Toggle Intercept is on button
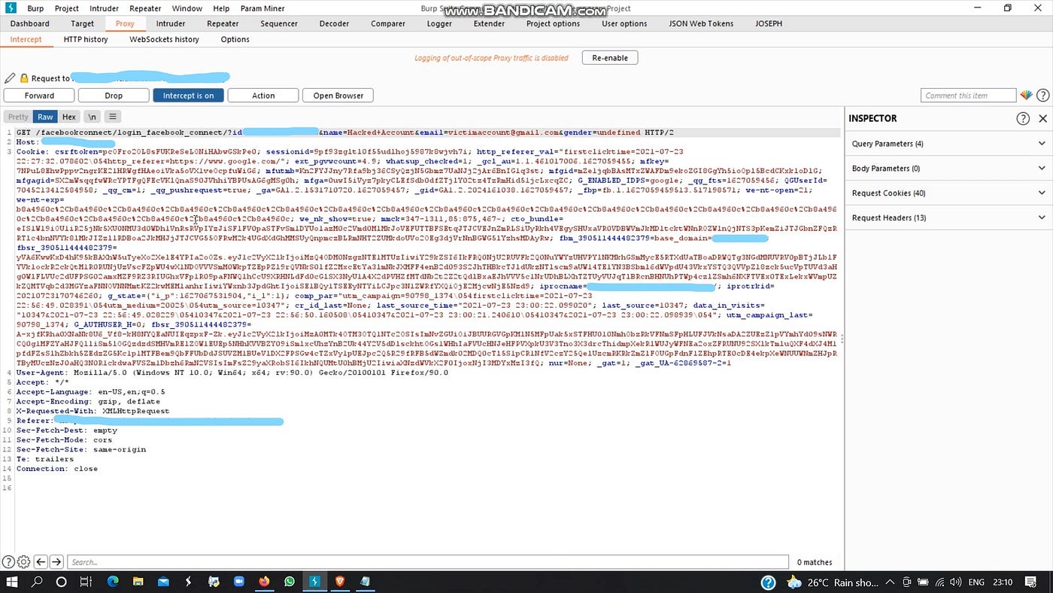The image size is (1053, 593). [x=188, y=96]
